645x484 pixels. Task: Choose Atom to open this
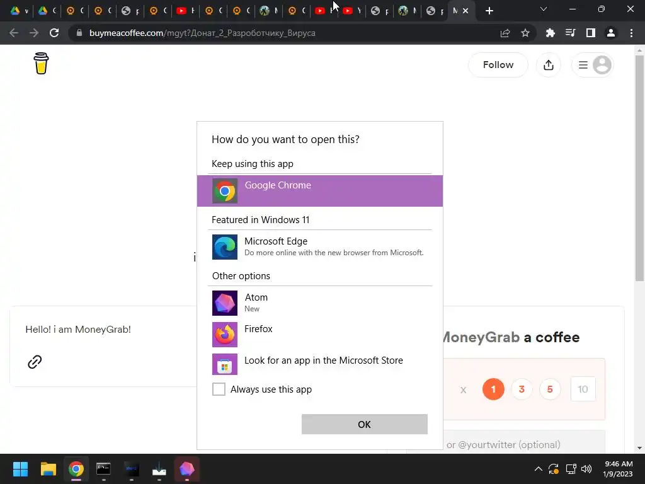coord(320,303)
